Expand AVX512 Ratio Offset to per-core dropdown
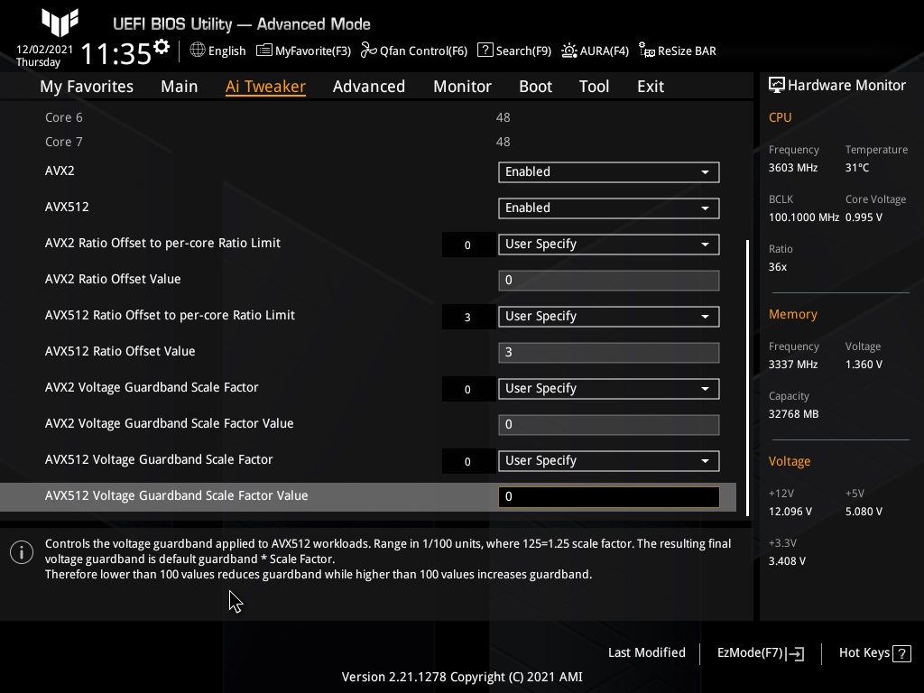924x693 pixels. (609, 317)
